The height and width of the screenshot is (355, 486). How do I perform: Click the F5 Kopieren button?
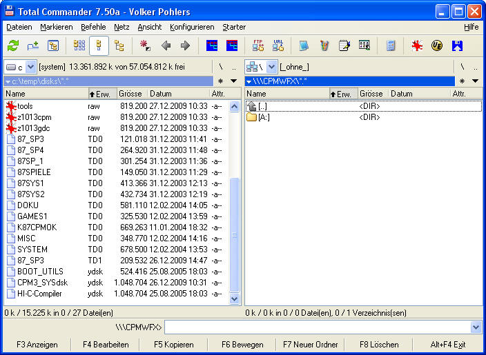click(174, 345)
